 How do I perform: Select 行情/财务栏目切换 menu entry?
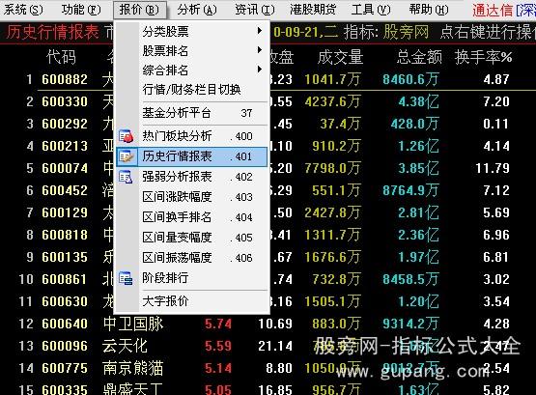point(191,90)
